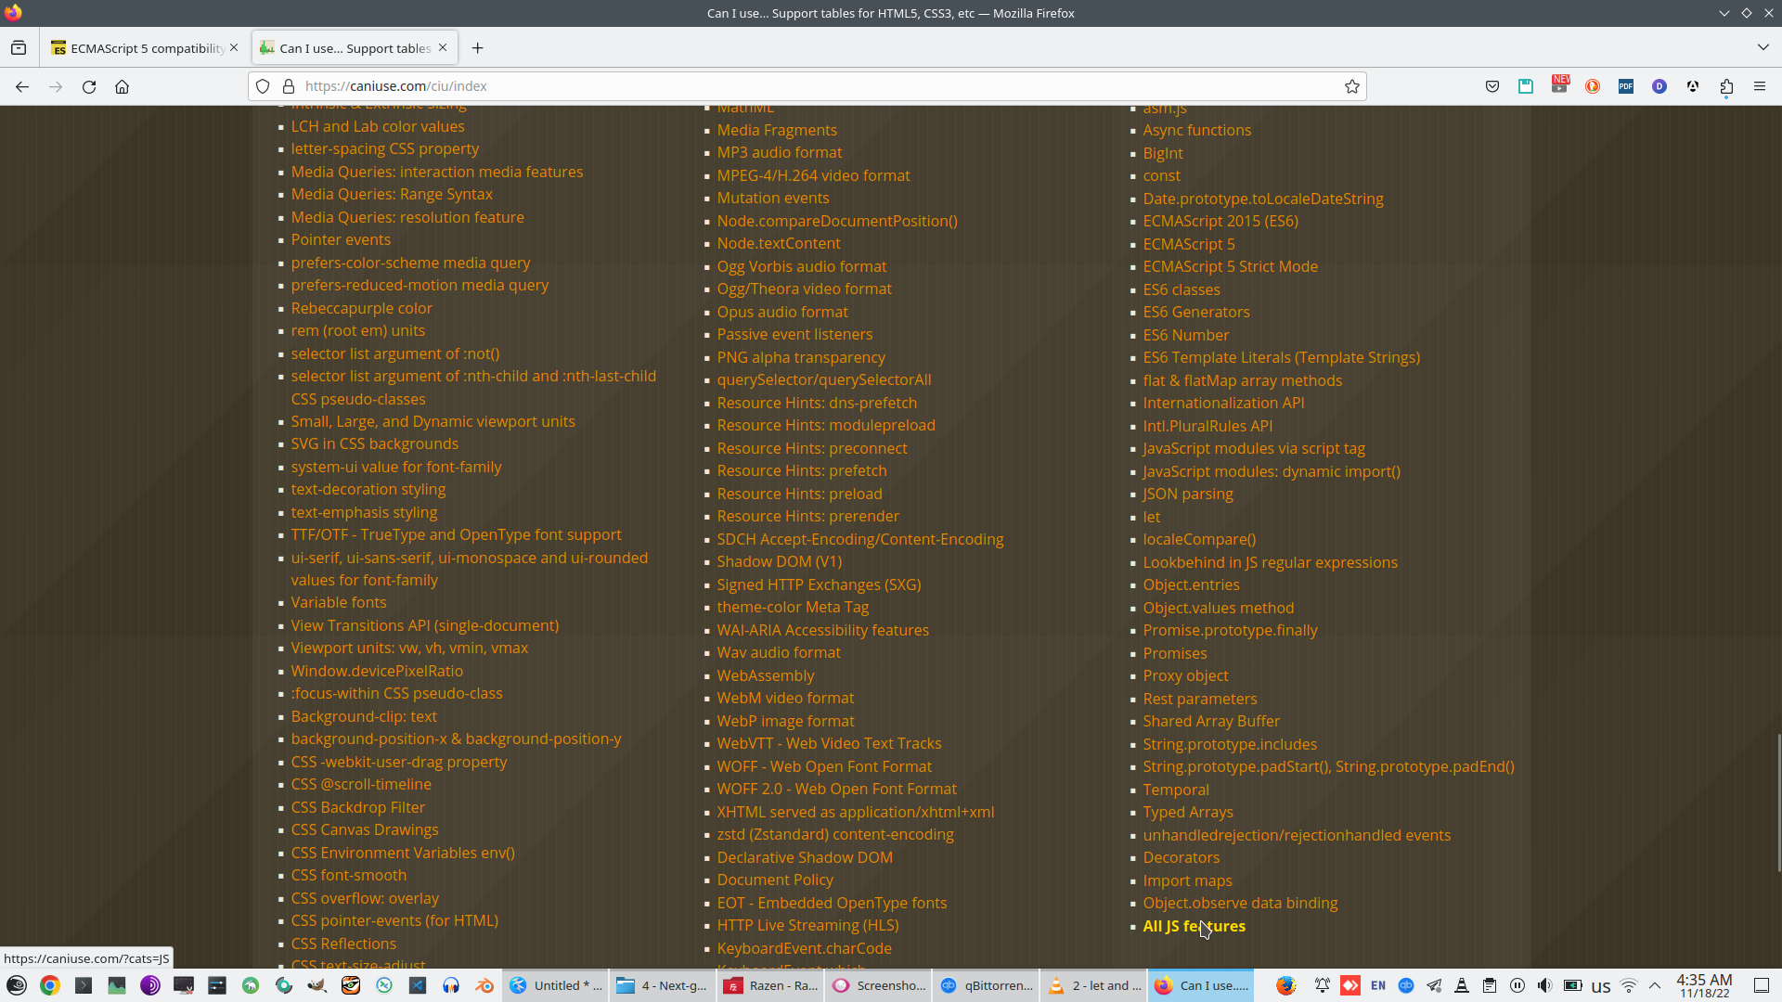Expand hidden system tray icons arrow
The image size is (1782, 1002).
(x=1655, y=985)
